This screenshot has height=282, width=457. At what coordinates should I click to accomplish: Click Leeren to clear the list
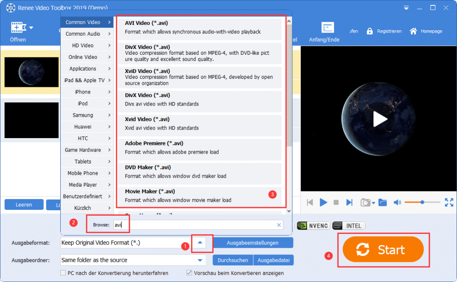point(24,204)
